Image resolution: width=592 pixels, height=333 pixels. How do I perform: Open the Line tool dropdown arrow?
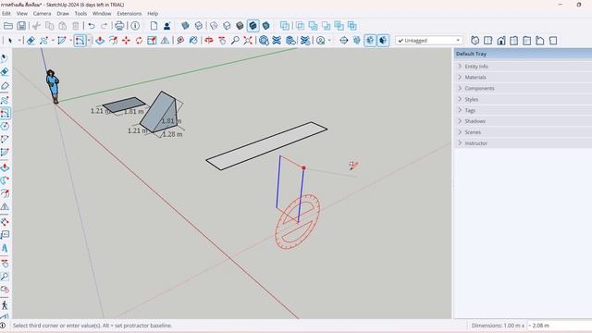click(53, 41)
